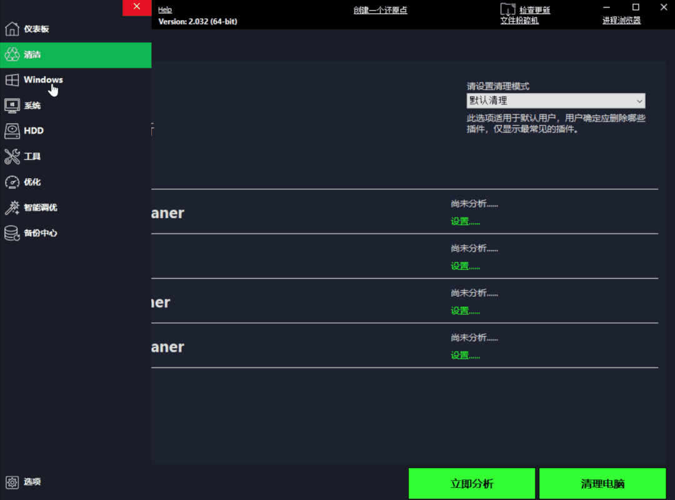Click the 立即分析 analyze button

(472, 483)
